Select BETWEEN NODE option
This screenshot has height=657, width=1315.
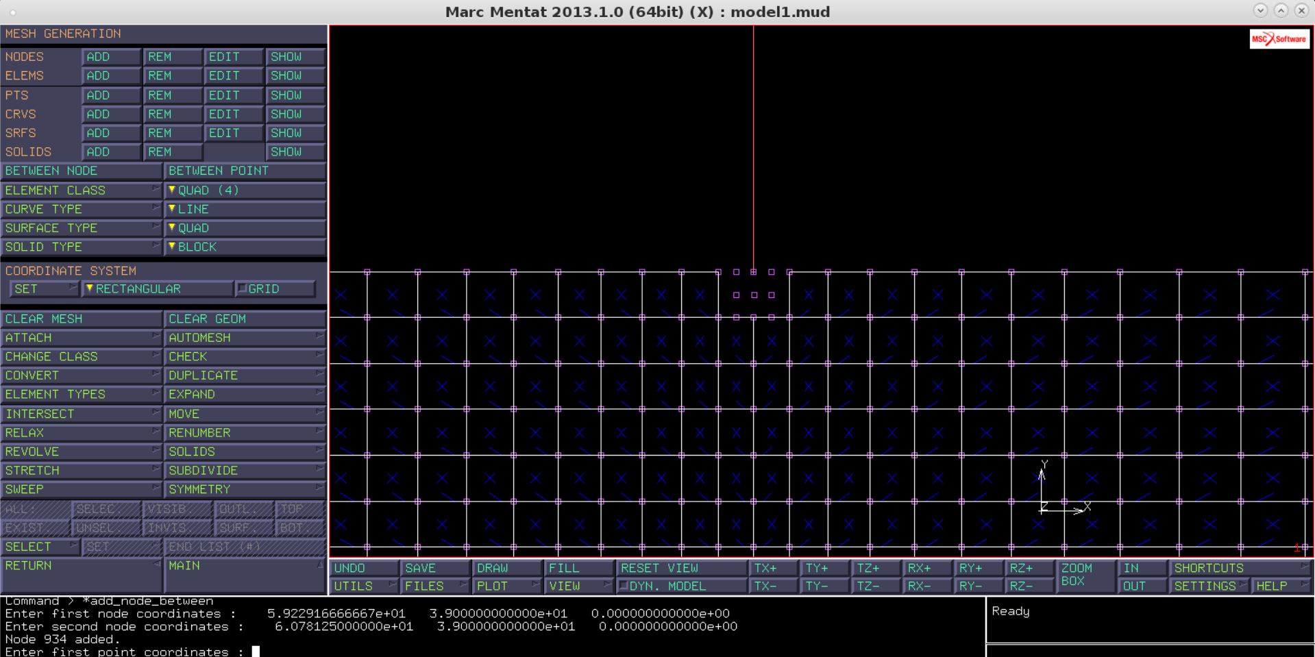tap(82, 171)
